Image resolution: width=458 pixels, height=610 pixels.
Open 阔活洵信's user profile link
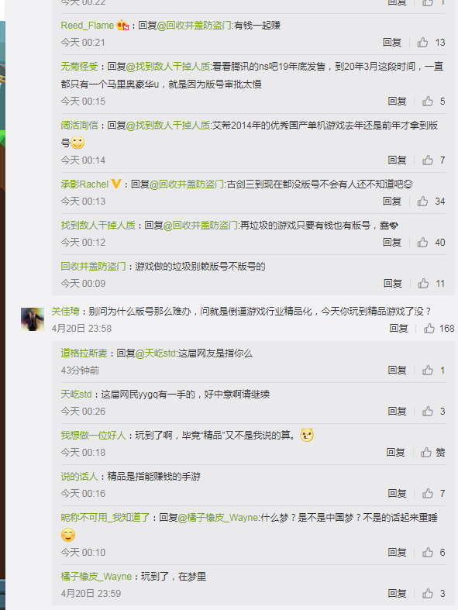click(x=79, y=126)
